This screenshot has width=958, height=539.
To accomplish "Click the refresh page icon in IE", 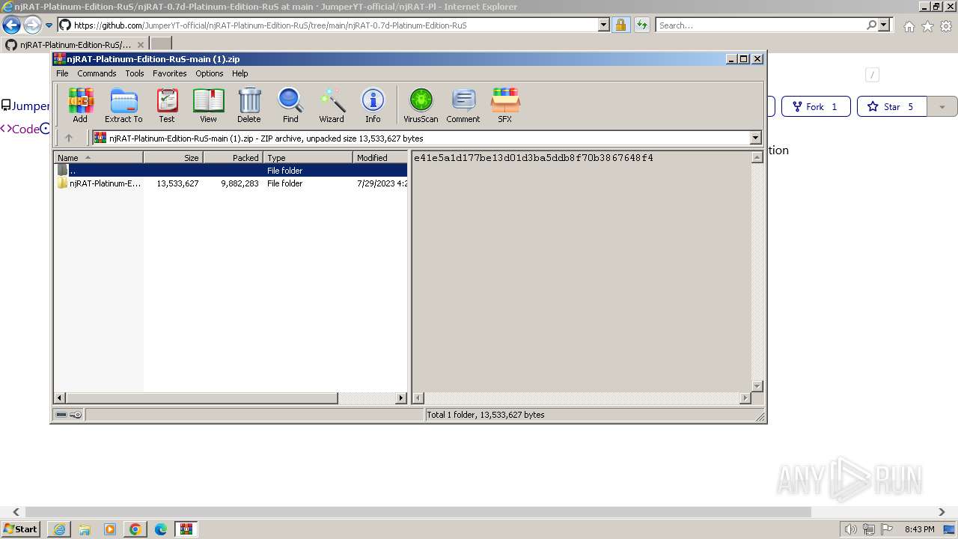I will (641, 25).
